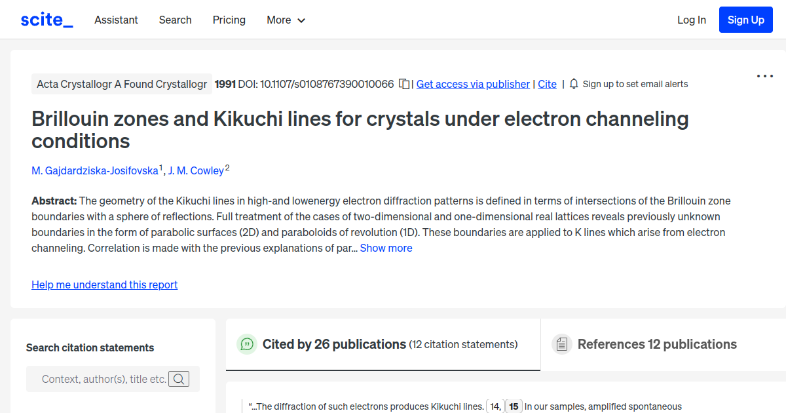786x413 pixels.
Task: Open citation badge 14 in the statement
Action: (x=493, y=406)
